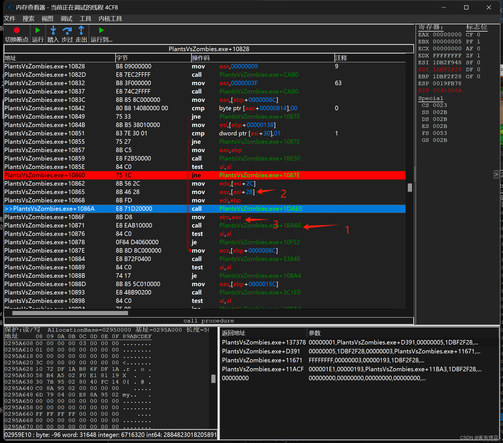Toggle the SF 0 flag
Image resolution: width=503 pixels, height=443 pixels.
(473, 63)
